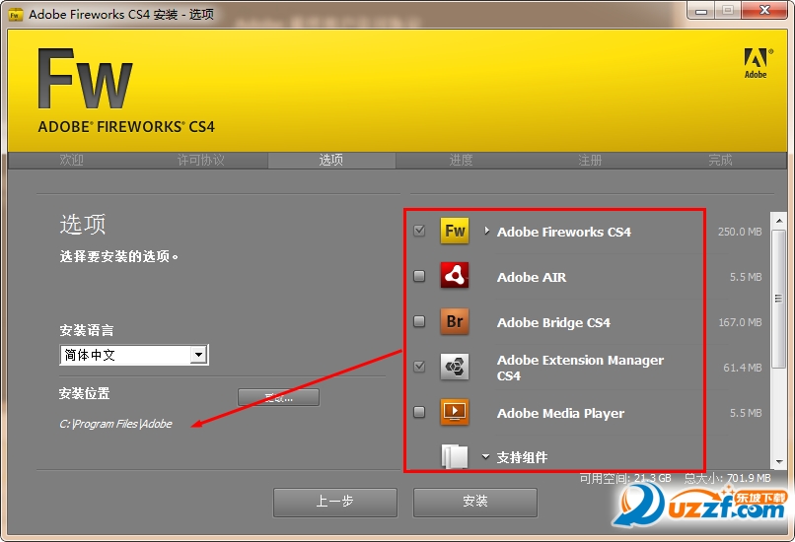The image size is (795, 542).
Task: Go to the 注册 step tab
Action: pos(590,160)
